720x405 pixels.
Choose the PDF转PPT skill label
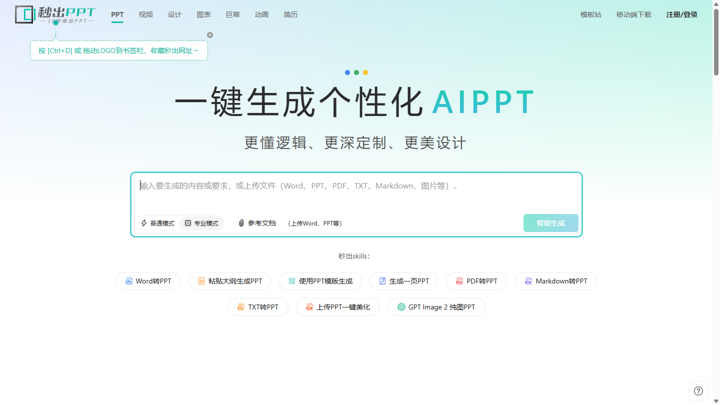(x=482, y=281)
